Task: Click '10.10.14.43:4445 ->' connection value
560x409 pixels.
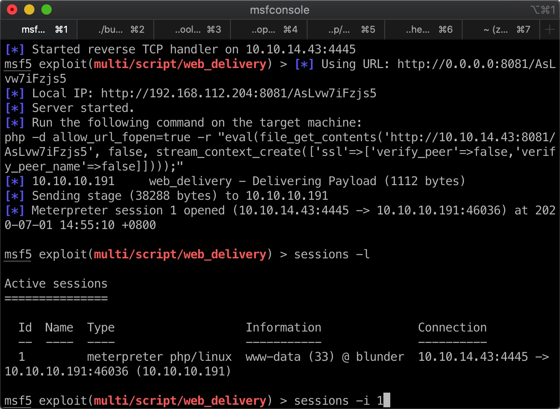Action: pos(483,357)
